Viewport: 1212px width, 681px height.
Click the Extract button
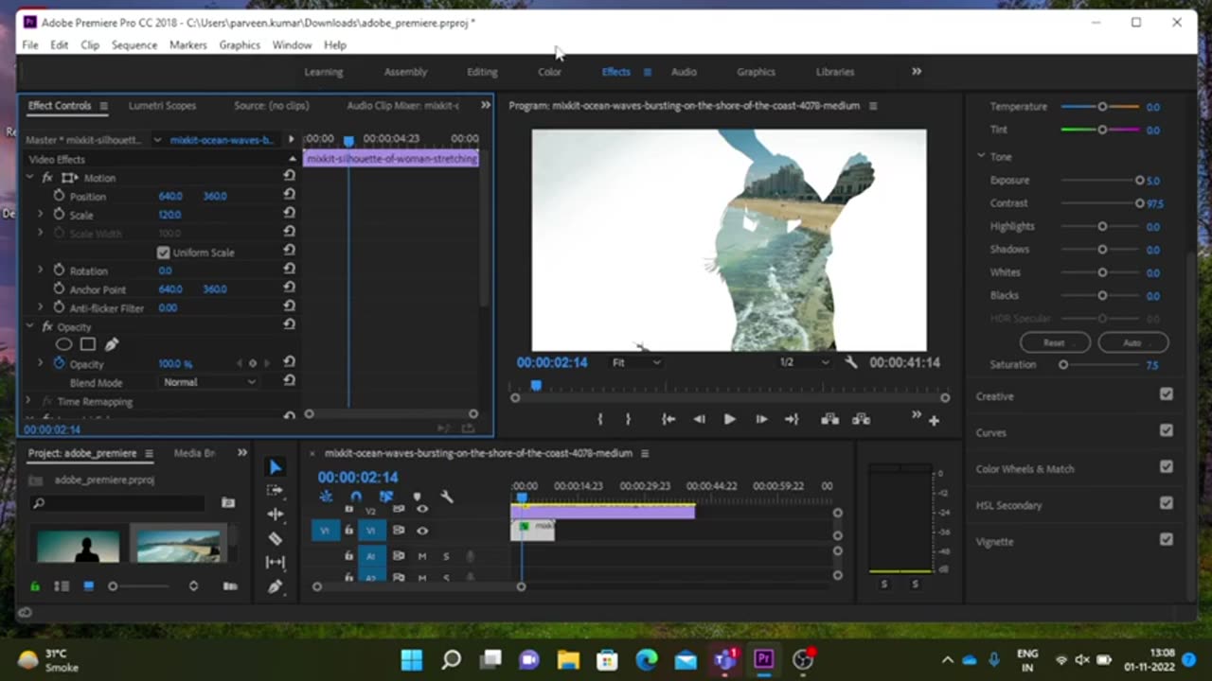coord(861,419)
